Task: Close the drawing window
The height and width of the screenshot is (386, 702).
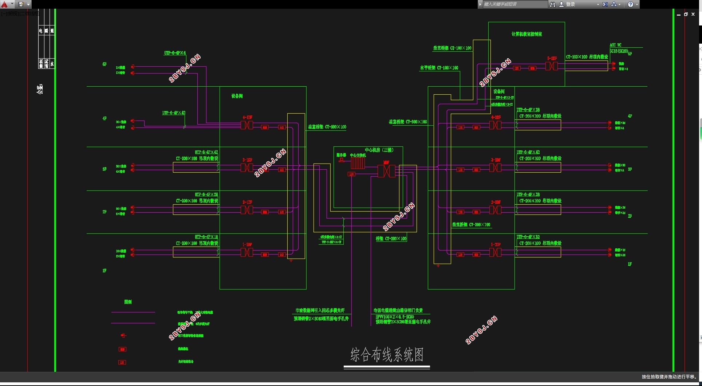Action: [693, 15]
